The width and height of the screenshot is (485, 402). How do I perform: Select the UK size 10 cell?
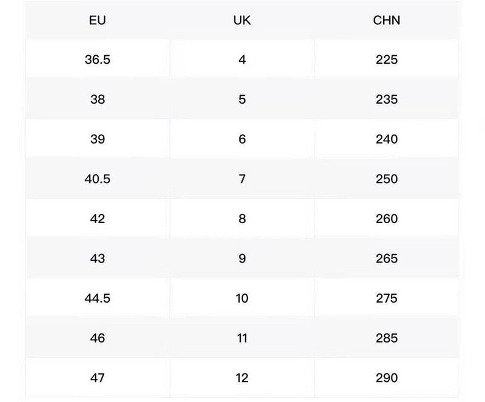pyautogui.click(x=242, y=298)
